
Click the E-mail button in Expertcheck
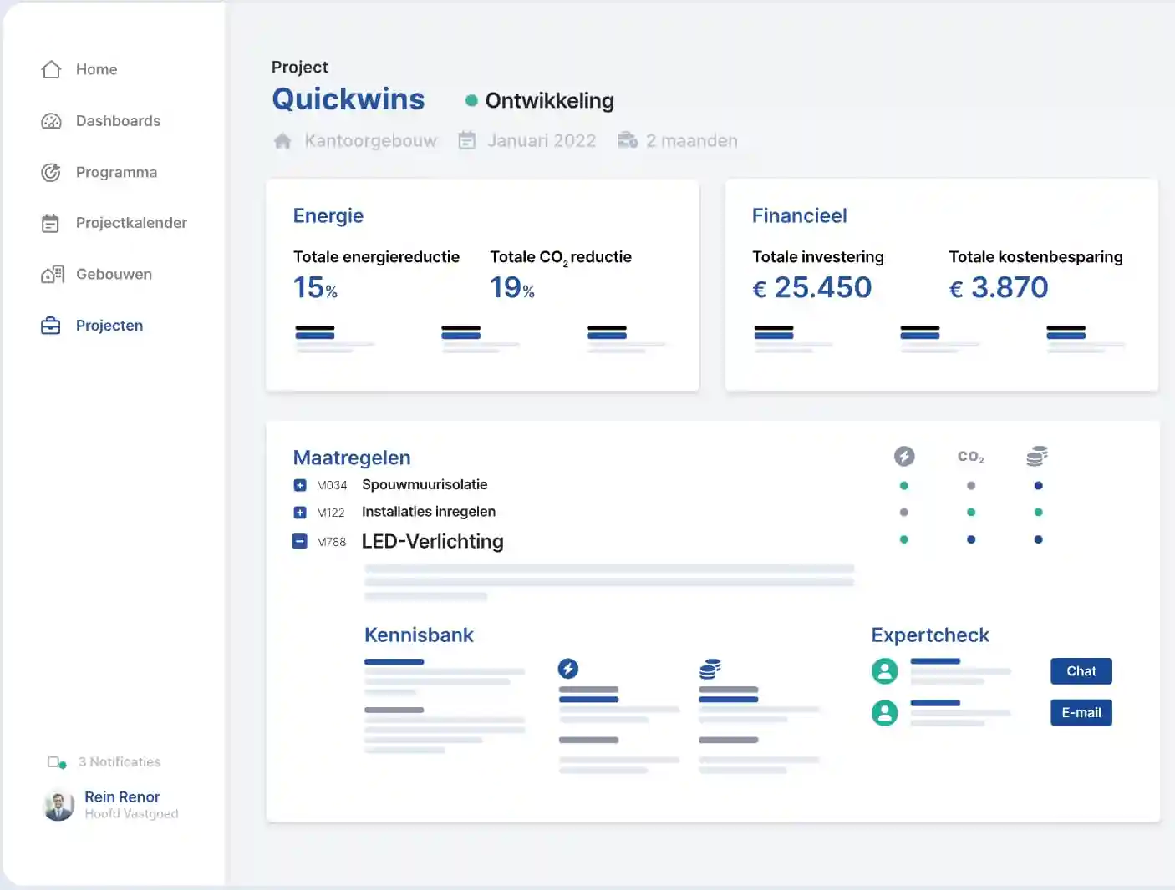(1081, 713)
